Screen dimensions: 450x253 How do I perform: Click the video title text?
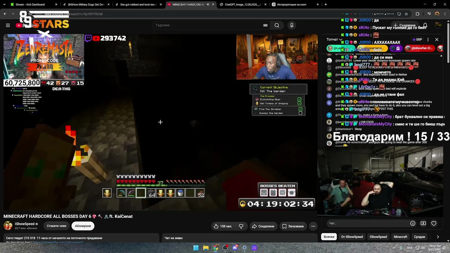point(68,216)
